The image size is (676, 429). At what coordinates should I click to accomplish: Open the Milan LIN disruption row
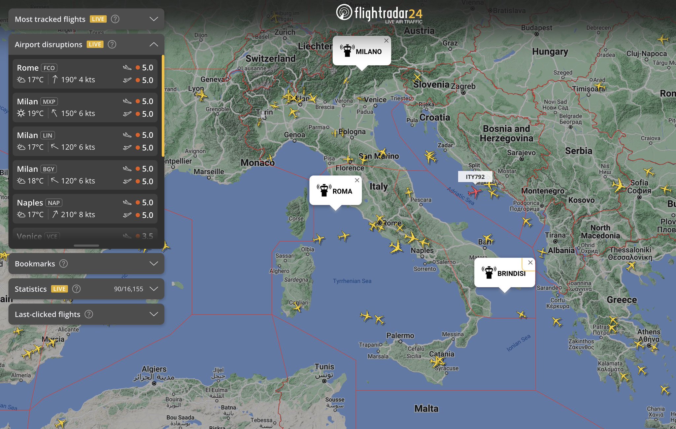click(x=85, y=141)
